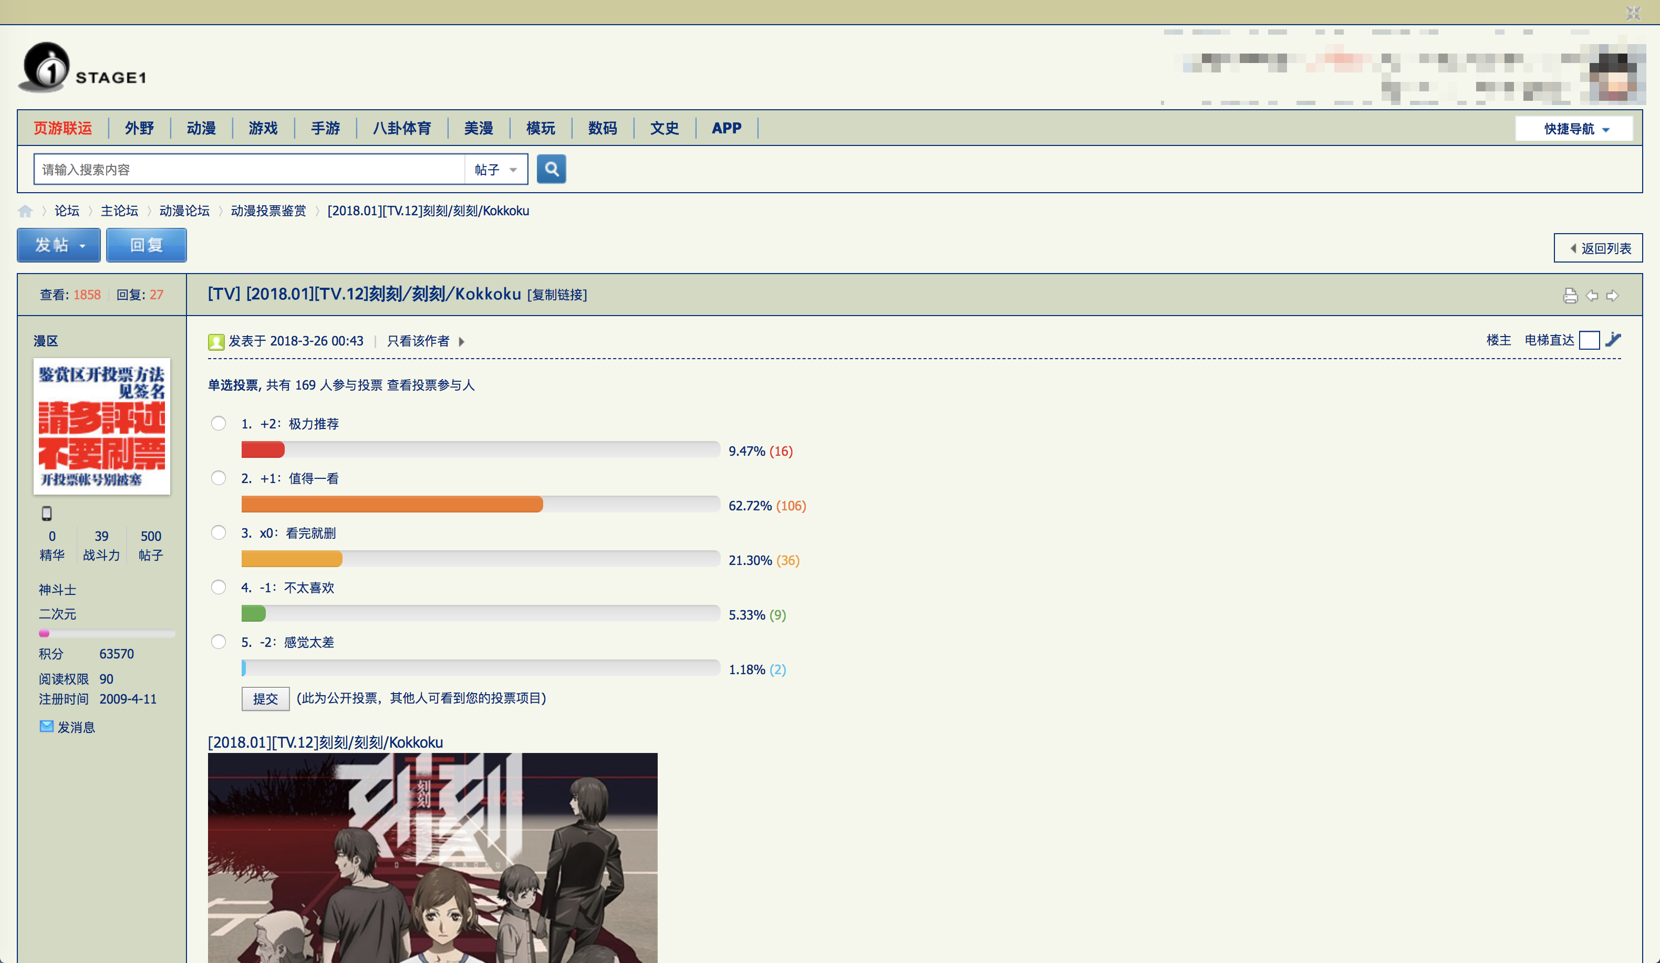Click the 楼主 floor label
Screen dimensions: 1660x963
[x=1499, y=340]
